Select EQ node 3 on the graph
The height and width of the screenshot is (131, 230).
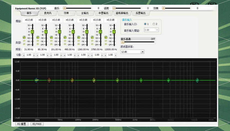pyautogui.click(x=94, y=80)
